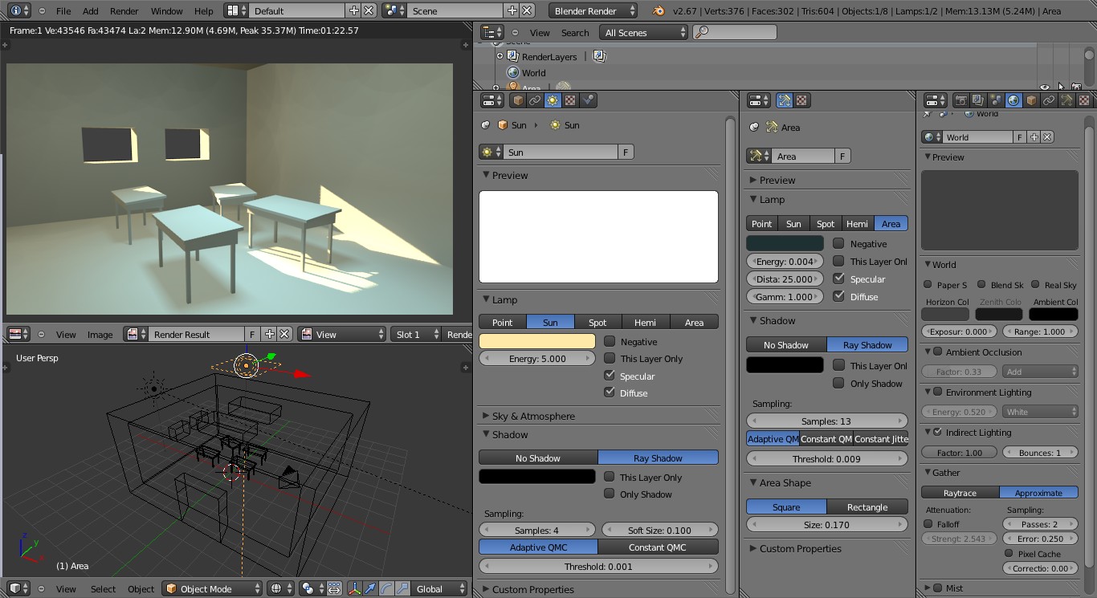1097x598 pixels.
Task: Click the Blender logo in the top header
Action: [659, 10]
